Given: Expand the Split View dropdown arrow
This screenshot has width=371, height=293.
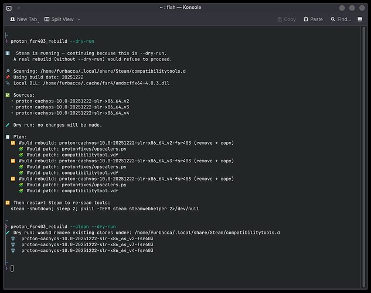Looking at the screenshot, I should (x=79, y=19).
